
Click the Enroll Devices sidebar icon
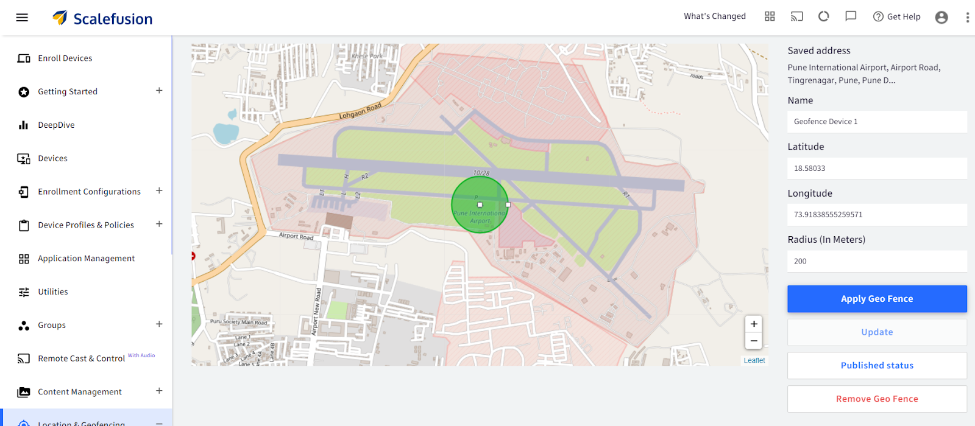click(24, 58)
